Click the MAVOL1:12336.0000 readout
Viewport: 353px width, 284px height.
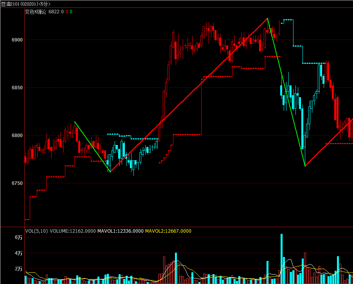coord(121,231)
